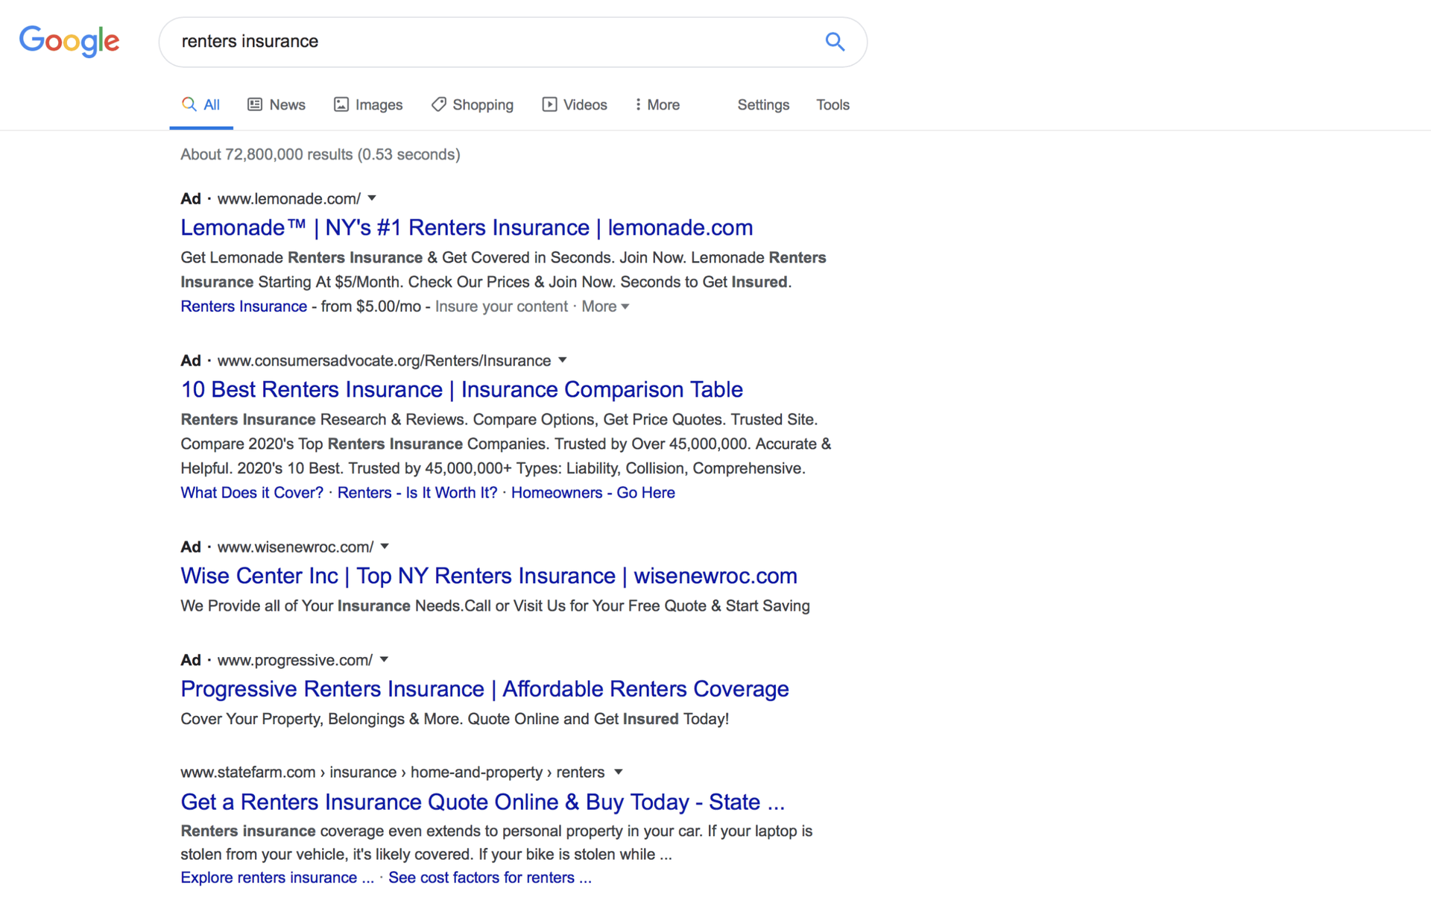Click inside the search input field
This screenshot has width=1431, height=915.
coord(447,42)
